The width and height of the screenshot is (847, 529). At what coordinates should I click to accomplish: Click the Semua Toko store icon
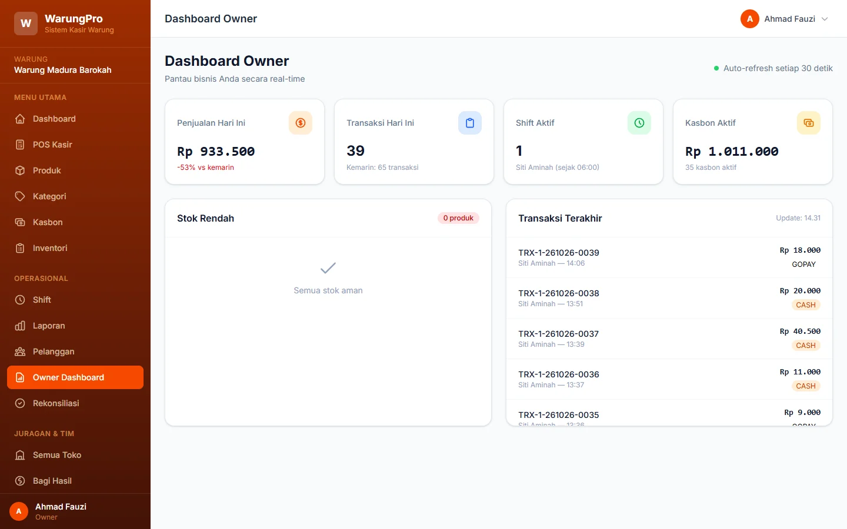(20, 455)
